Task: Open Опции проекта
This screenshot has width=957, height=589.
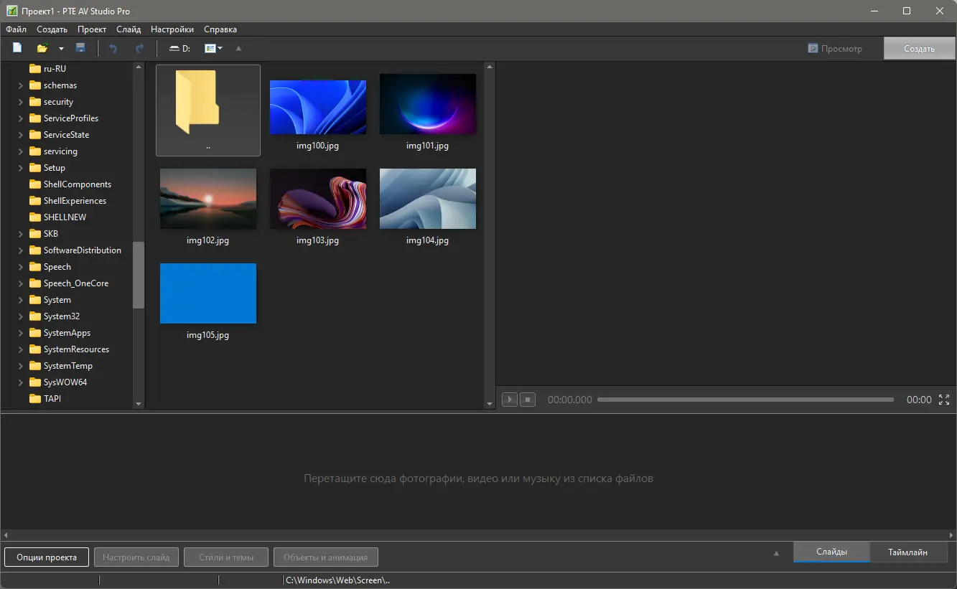Action: coord(46,557)
